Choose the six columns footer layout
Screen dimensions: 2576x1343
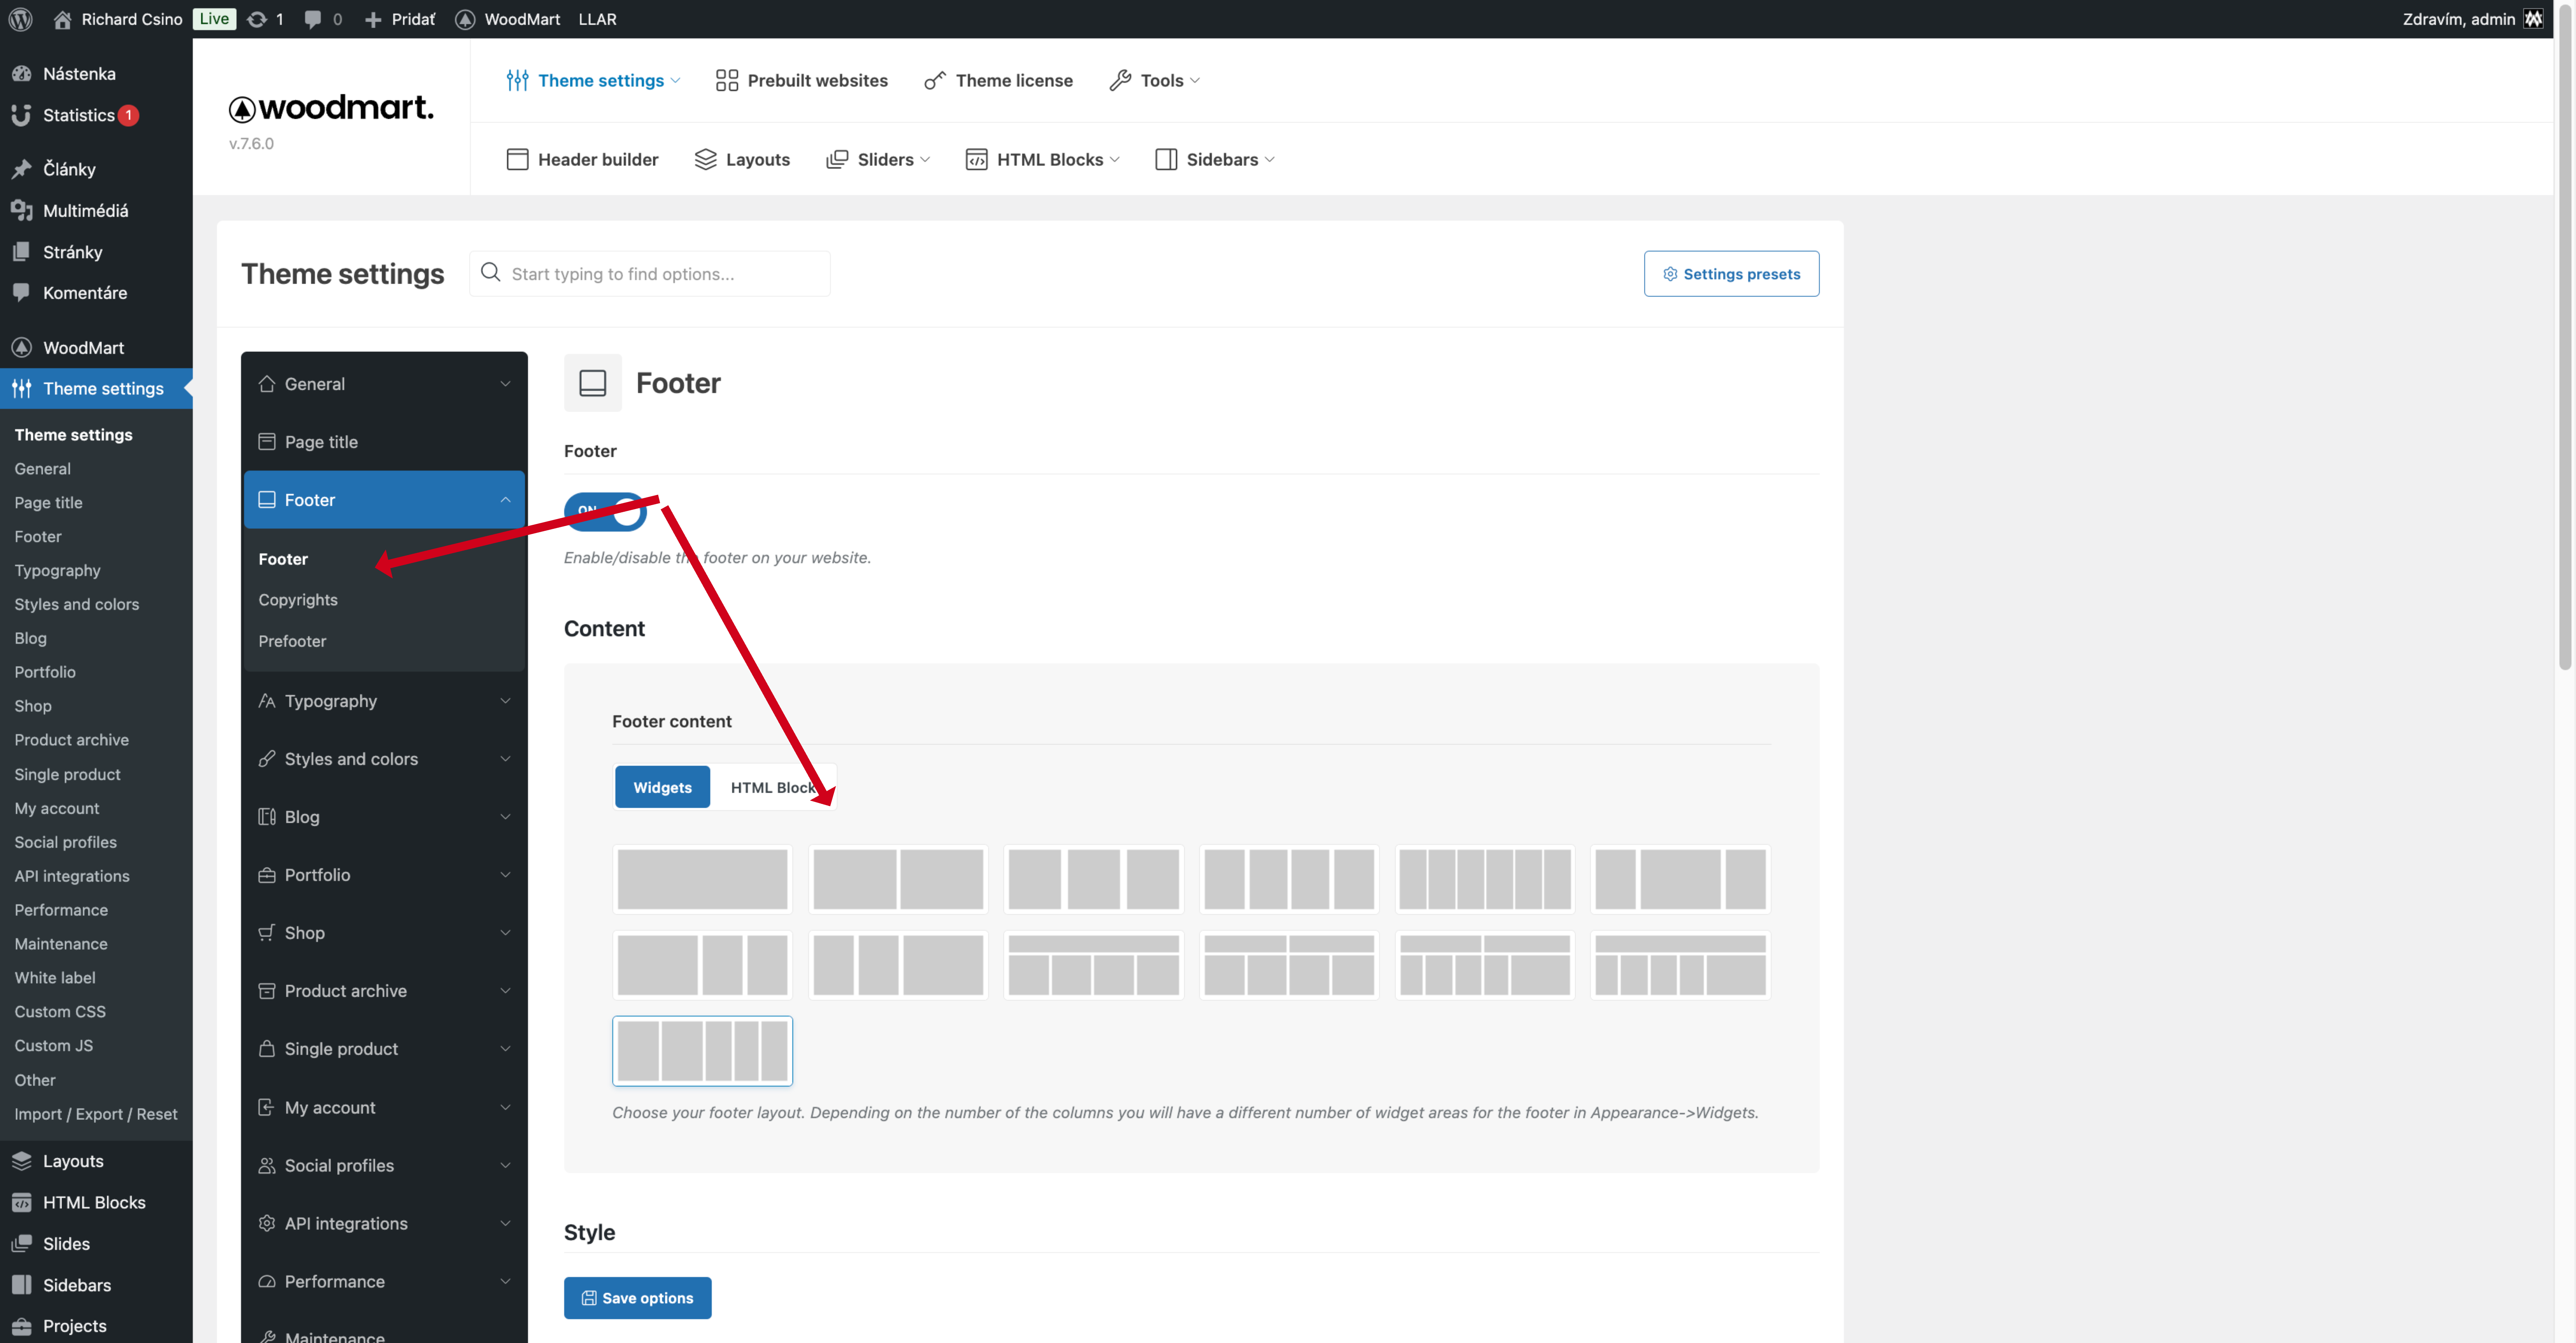click(1485, 879)
